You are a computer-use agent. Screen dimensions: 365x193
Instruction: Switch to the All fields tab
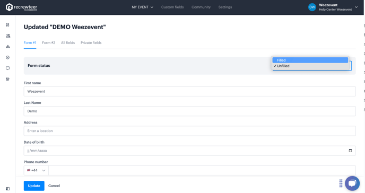coord(68,43)
